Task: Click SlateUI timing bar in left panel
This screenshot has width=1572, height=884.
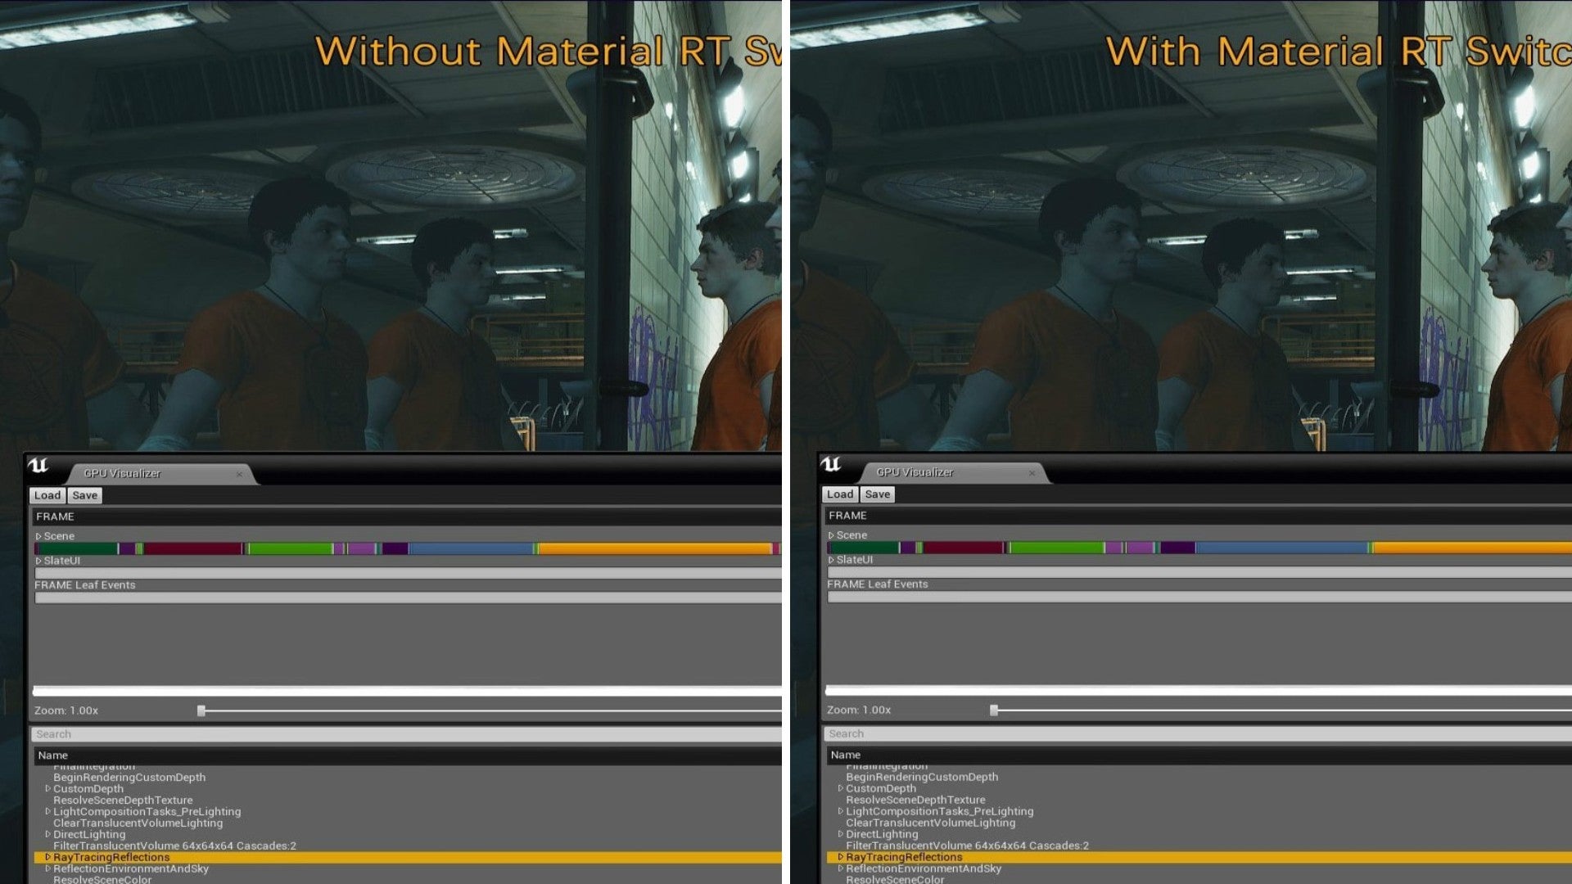Action: pos(408,573)
